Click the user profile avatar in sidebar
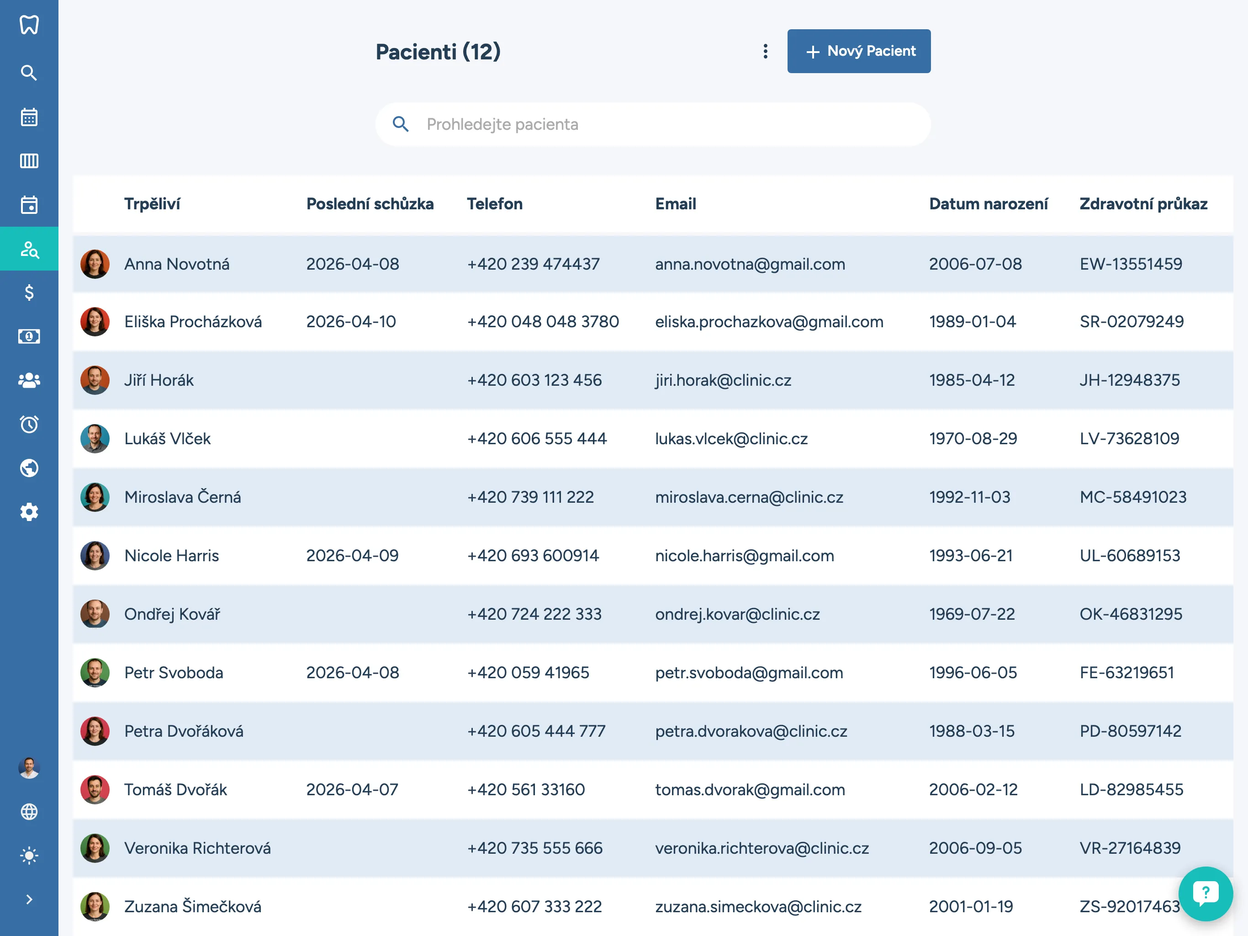 29,768
